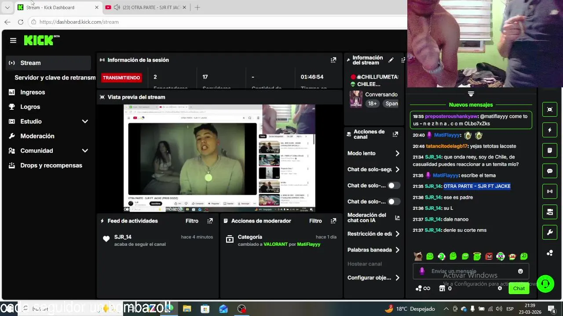This screenshot has height=316, width=563.
Task: Open Drops y recompensas
Action: pyautogui.click(x=48, y=165)
